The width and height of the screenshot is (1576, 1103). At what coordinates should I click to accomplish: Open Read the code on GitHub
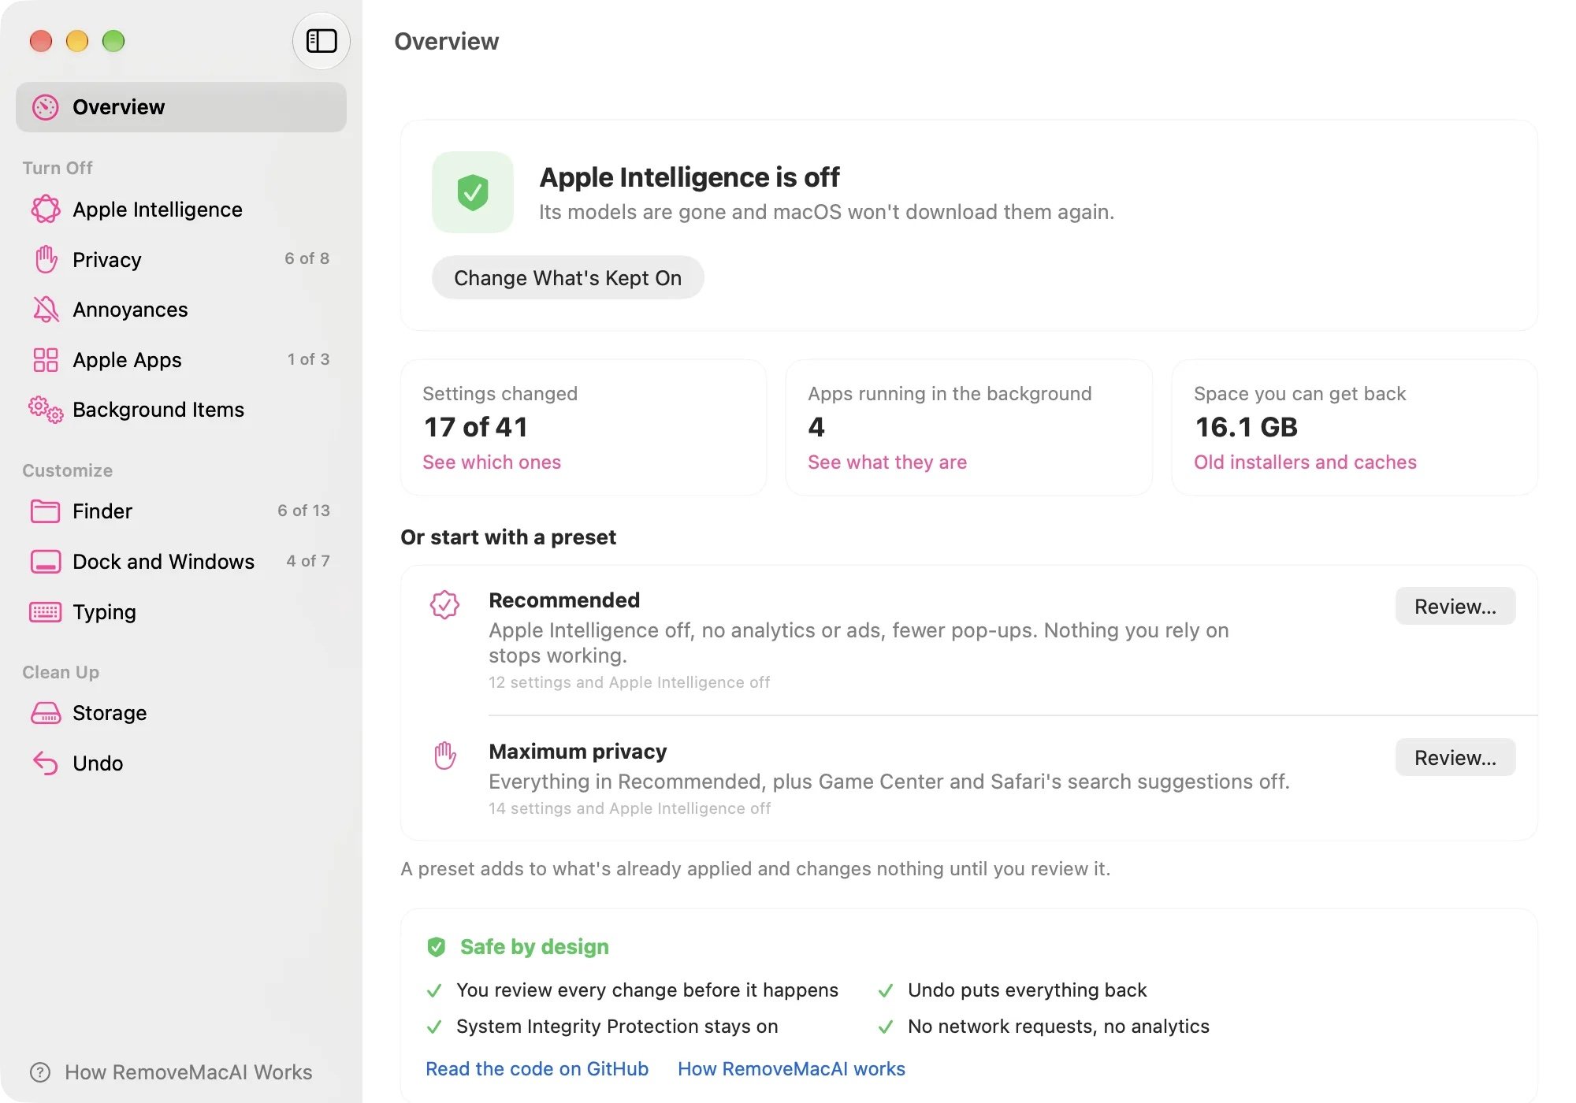[x=537, y=1069]
